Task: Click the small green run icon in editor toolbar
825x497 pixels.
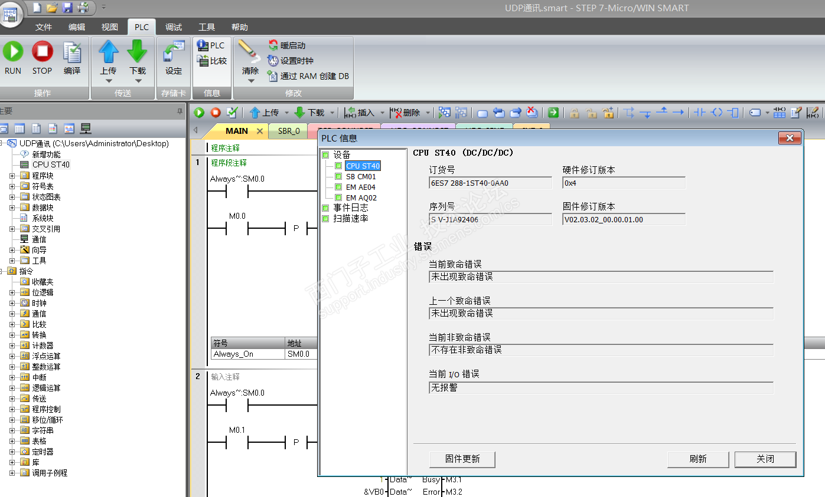Action: click(199, 112)
